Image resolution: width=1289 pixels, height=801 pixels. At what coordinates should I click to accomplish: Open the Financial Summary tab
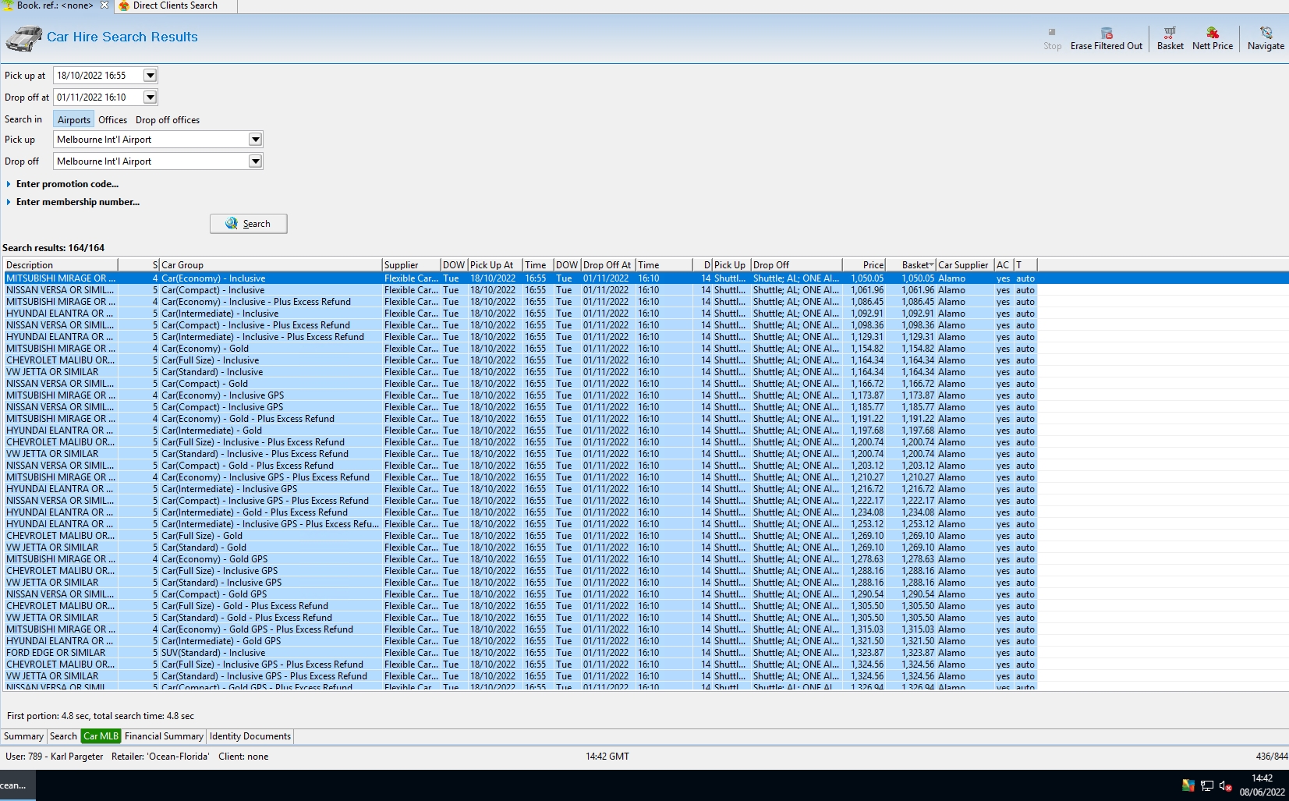pos(164,736)
